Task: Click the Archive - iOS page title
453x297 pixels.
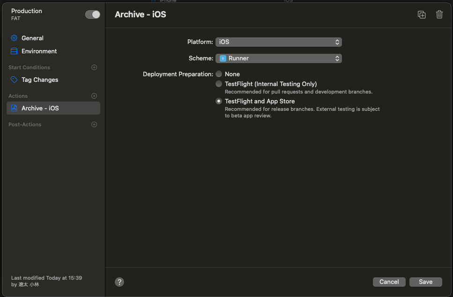Action: 141,14
